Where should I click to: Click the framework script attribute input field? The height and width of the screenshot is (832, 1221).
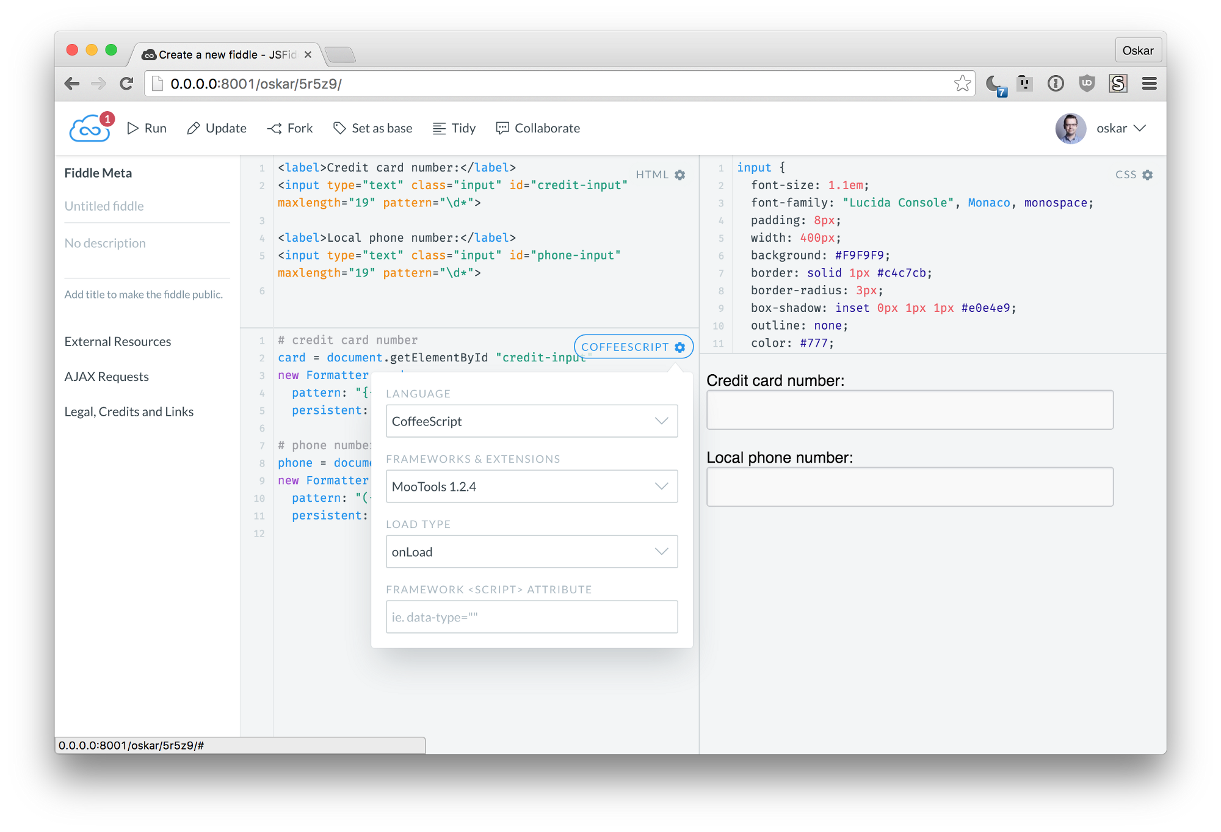[x=531, y=617]
